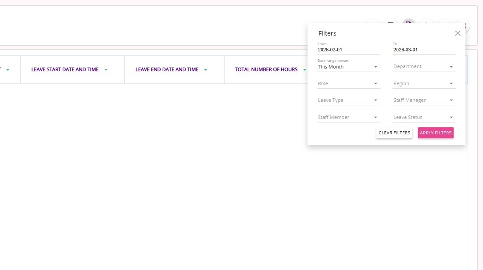This screenshot has width=483, height=270.
Task: Click the Leave Start Date and Time header
Action: [65, 69]
